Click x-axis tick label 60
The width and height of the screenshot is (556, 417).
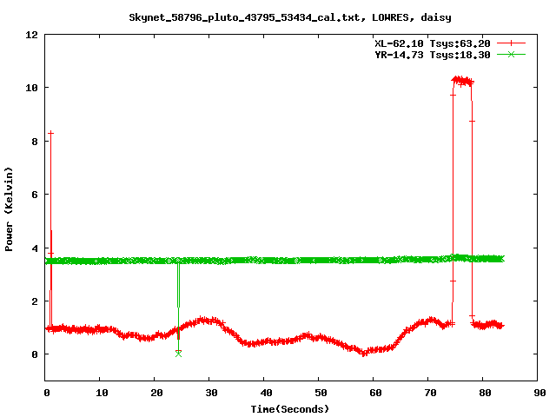tap(375, 393)
